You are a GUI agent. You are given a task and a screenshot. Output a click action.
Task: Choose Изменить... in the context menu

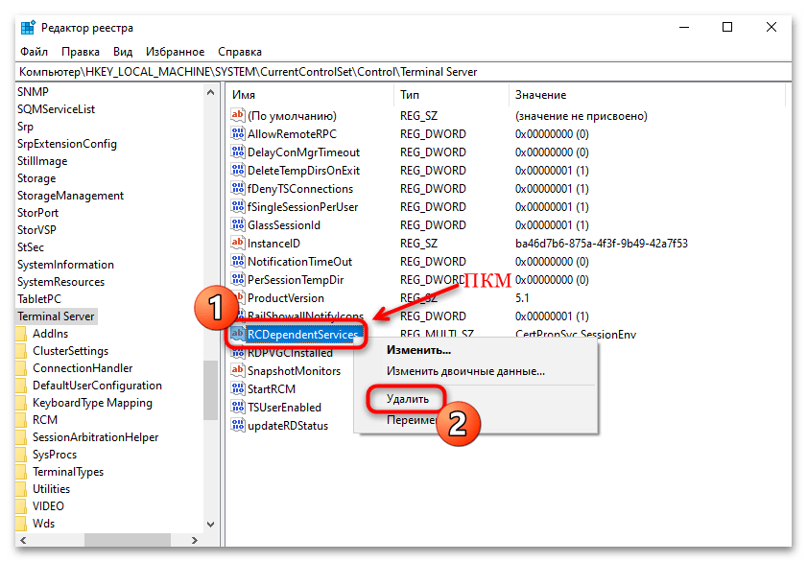(x=418, y=350)
